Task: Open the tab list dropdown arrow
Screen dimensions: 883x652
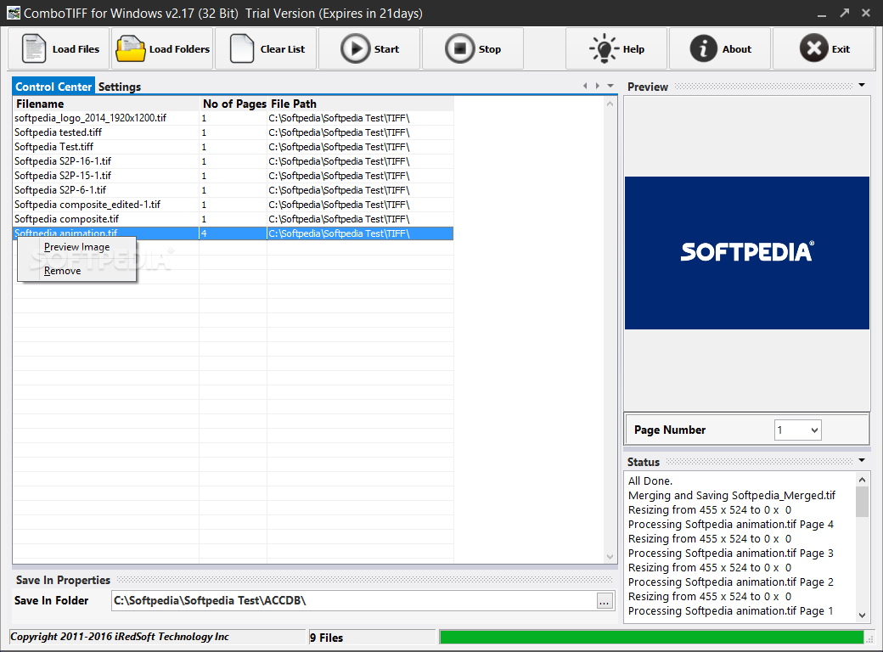Action: (610, 86)
